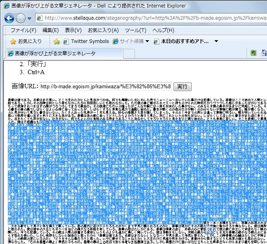267x244 pixels.
Task: Click the list item text 「実行」
Action: click(x=37, y=64)
